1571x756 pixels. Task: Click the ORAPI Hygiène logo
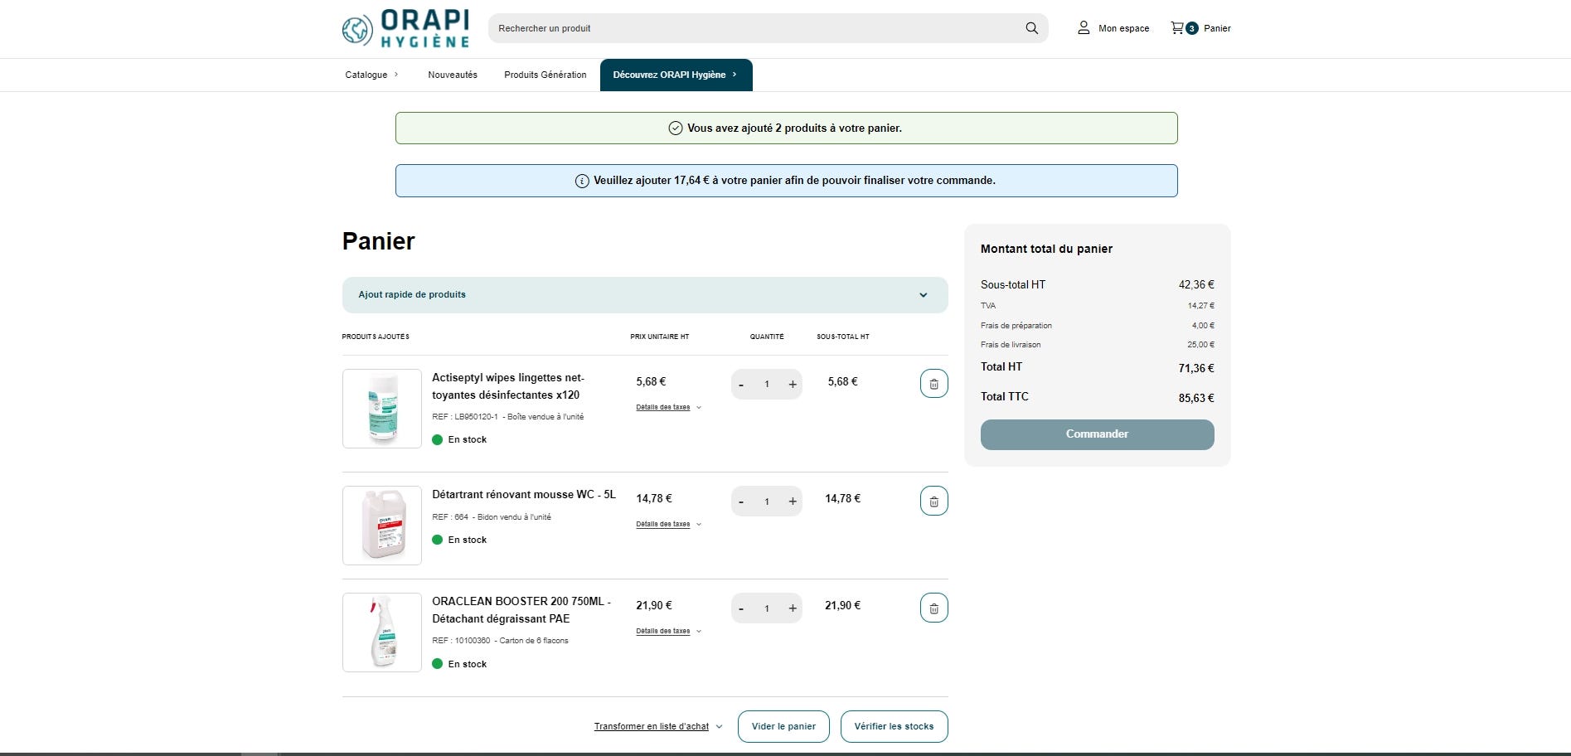405,28
